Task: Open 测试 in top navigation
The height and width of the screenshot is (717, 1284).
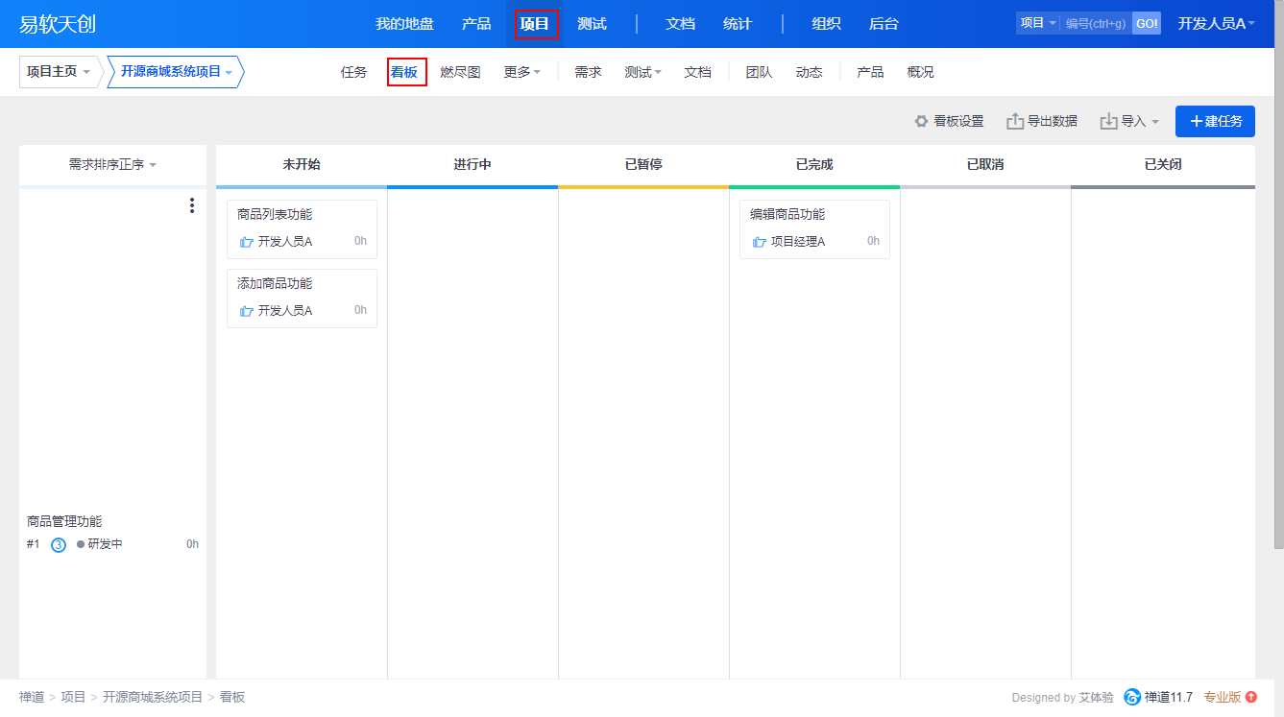Action: click(x=592, y=23)
